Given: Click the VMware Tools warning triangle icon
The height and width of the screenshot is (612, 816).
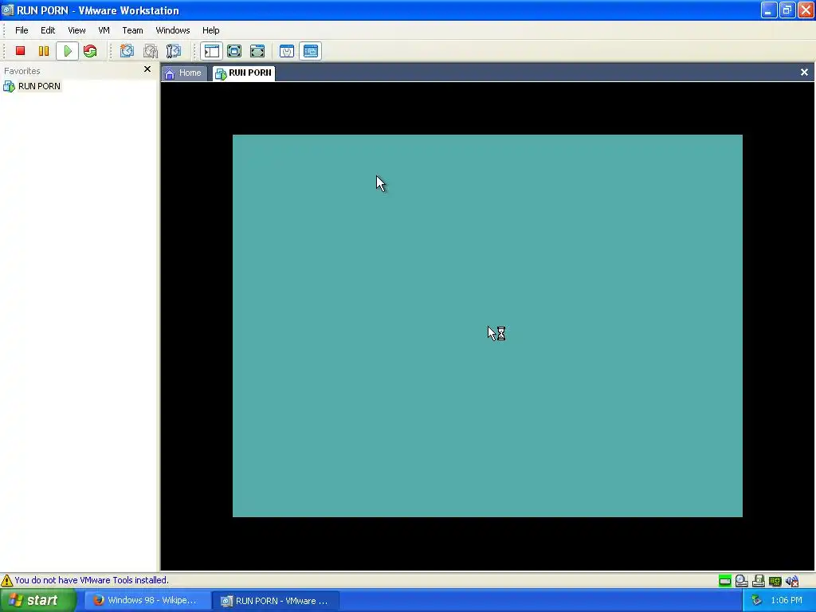Looking at the screenshot, I should tap(6, 580).
